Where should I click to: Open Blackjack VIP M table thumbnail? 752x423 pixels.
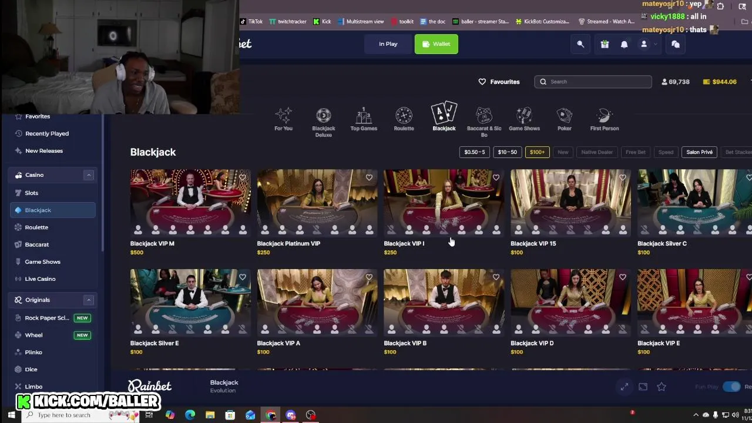pos(190,203)
